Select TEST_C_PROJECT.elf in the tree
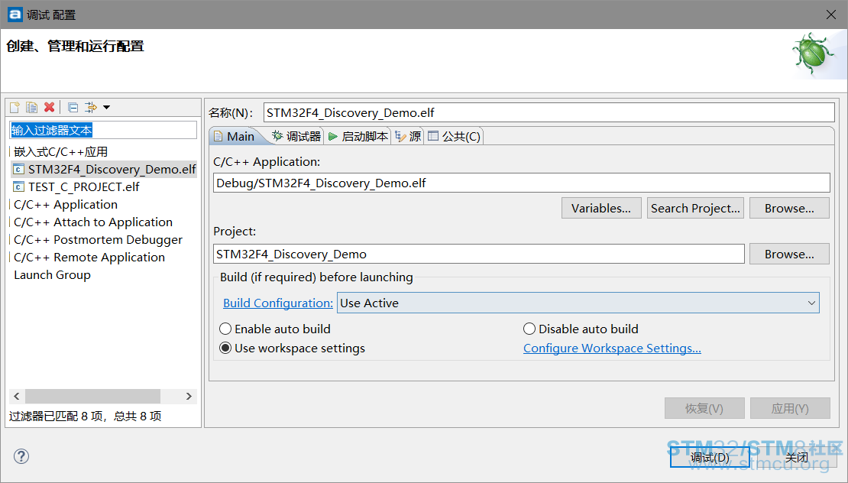Image resolution: width=848 pixels, height=483 pixels. coord(84,187)
